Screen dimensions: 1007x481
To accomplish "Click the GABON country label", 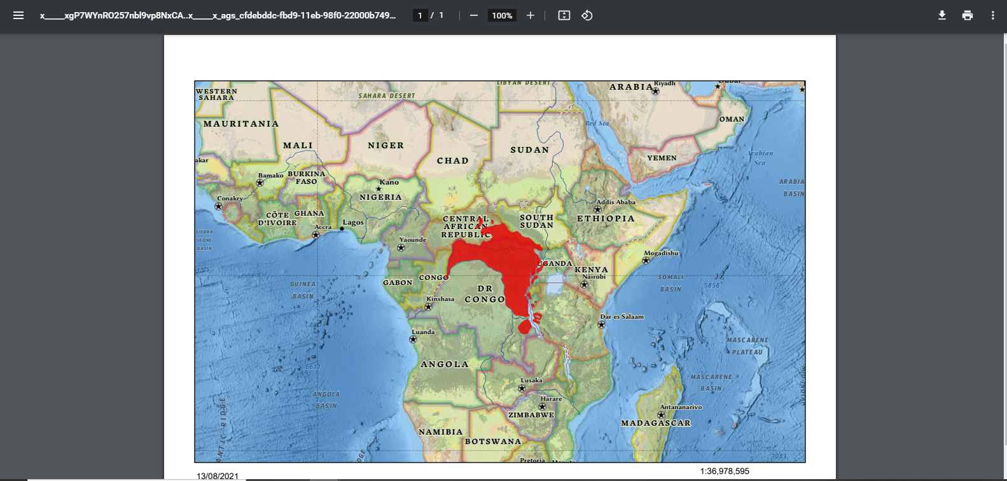I will click(398, 282).
